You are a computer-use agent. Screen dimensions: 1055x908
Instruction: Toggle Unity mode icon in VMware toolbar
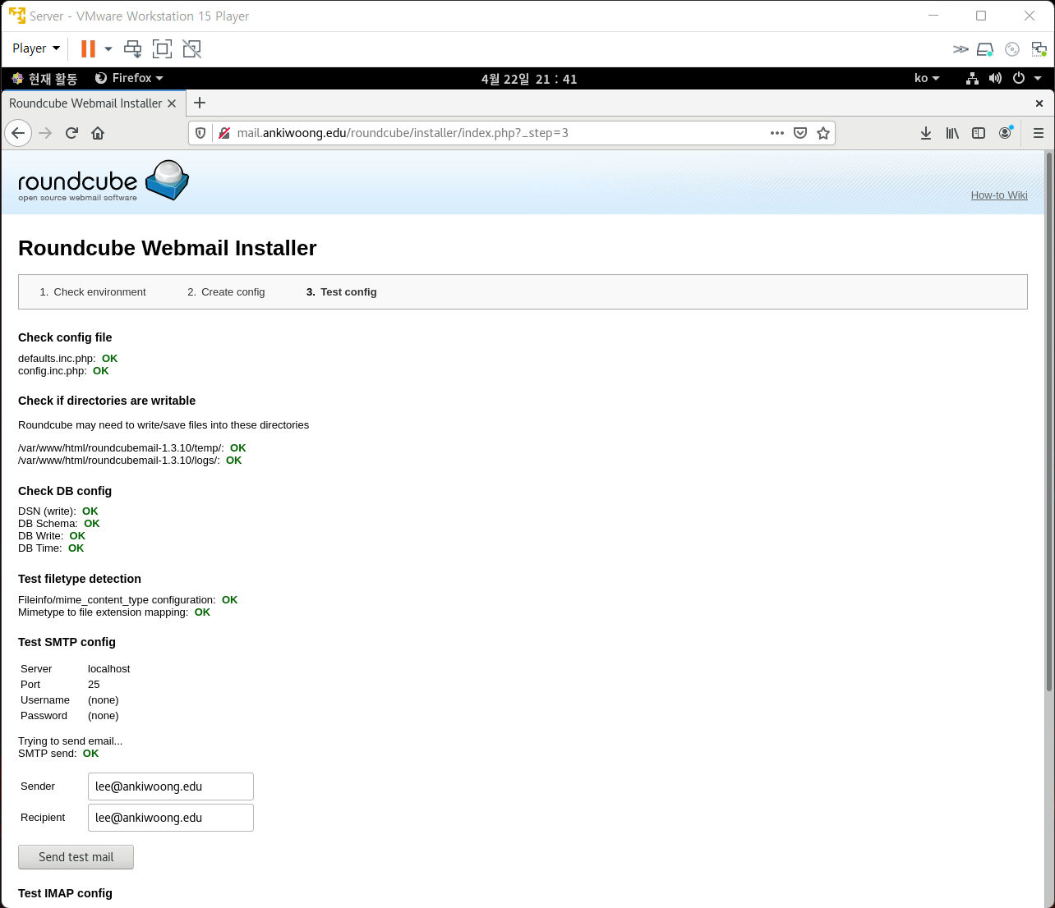point(192,49)
